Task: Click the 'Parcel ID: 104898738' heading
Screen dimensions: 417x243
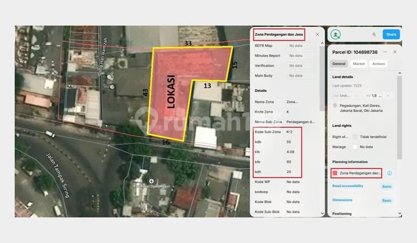Action: click(x=355, y=52)
